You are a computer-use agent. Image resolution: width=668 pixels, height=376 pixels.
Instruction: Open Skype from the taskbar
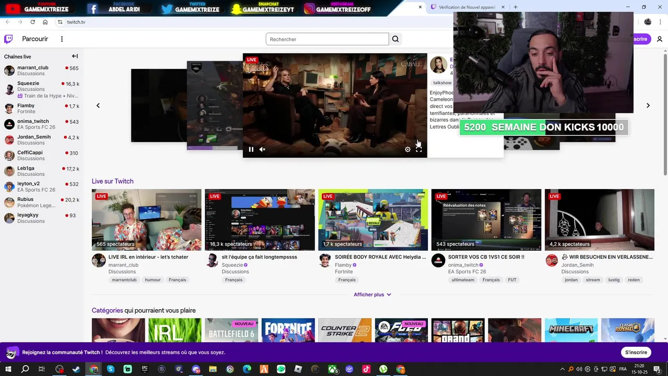[111, 369]
